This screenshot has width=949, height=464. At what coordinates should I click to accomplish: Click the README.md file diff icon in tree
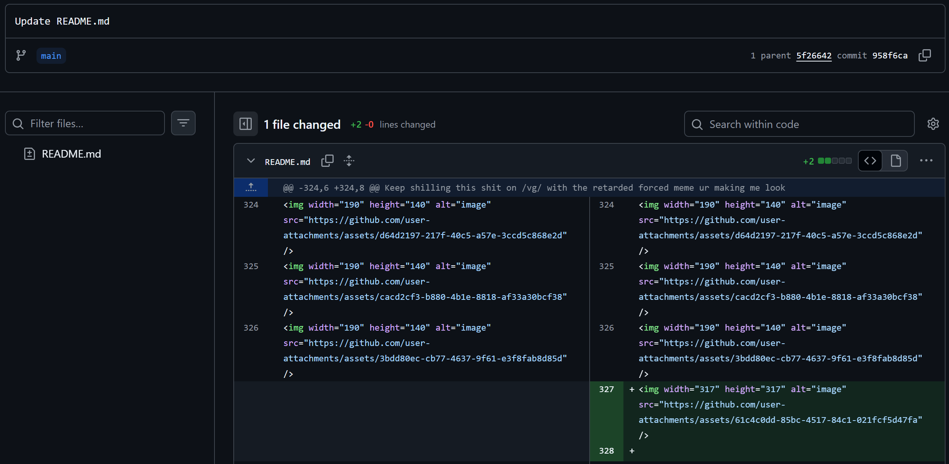(x=30, y=154)
